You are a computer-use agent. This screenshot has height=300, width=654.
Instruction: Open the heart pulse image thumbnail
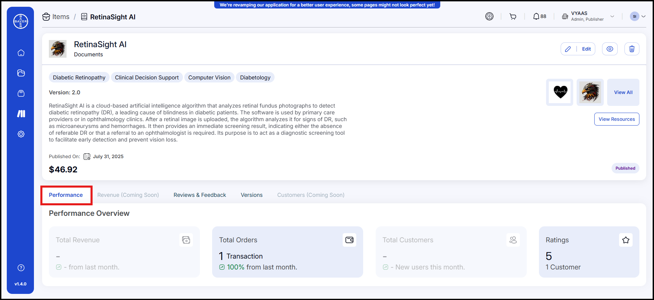(560, 92)
